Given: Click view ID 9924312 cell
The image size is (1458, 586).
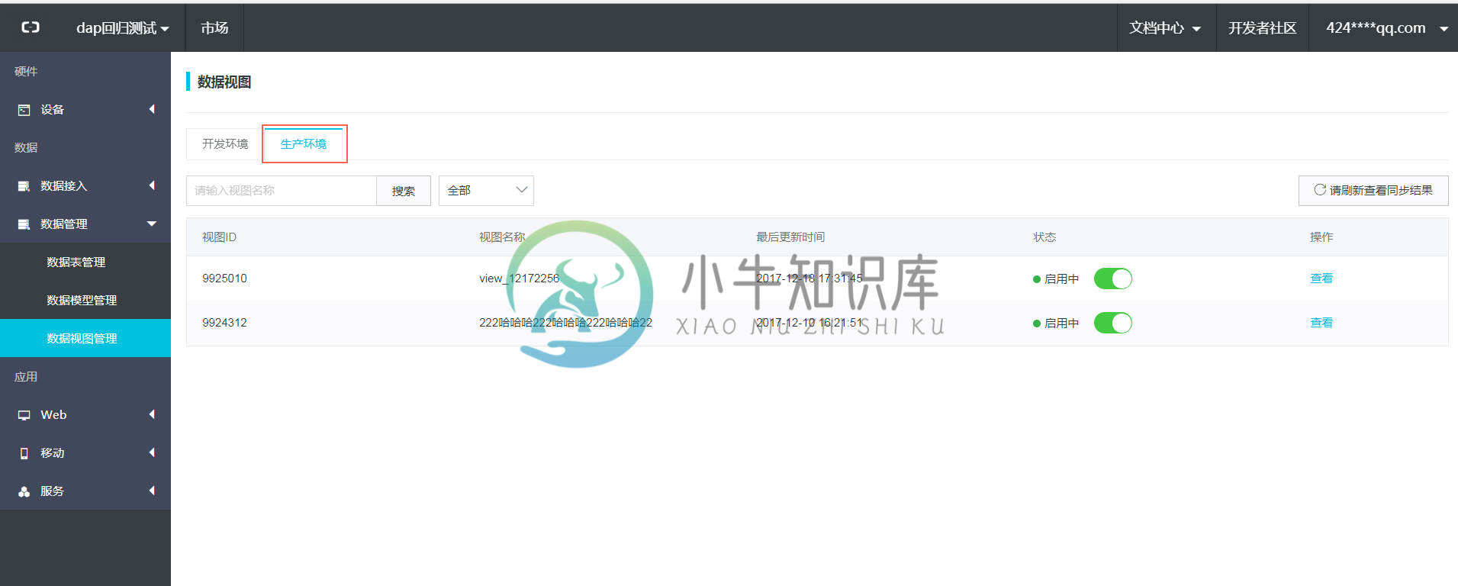Looking at the screenshot, I should tap(224, 323).
